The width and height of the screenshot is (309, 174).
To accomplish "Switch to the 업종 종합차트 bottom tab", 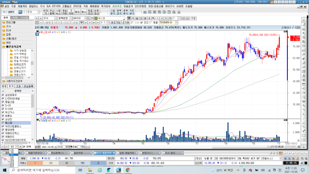I will tap(127, 153).
